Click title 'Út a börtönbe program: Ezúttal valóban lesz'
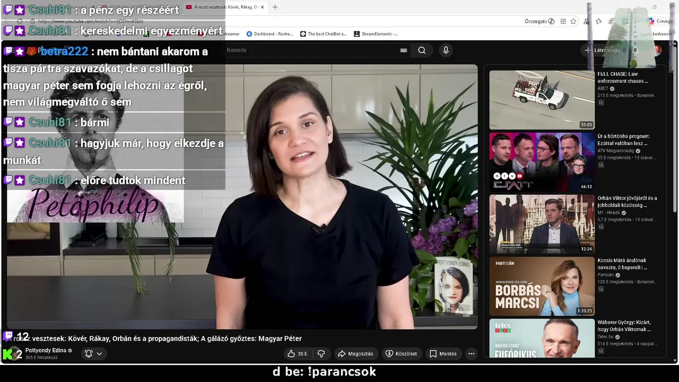 click(623, 140)
